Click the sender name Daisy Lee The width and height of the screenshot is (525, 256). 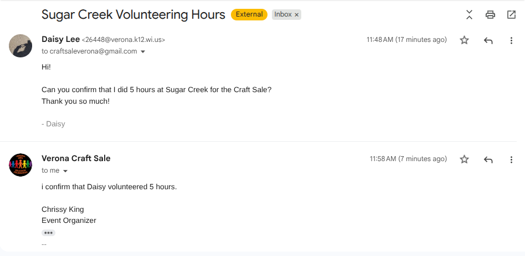pyautogui.click(x=60, y=39)
